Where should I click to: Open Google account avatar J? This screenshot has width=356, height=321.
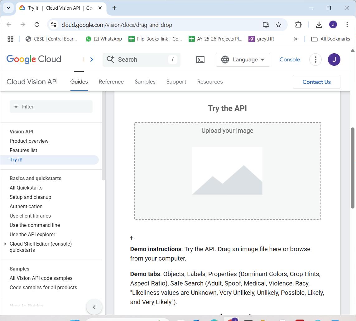coord(334,60)
